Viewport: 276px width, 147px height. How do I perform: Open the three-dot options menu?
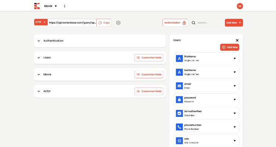point(65,6)
